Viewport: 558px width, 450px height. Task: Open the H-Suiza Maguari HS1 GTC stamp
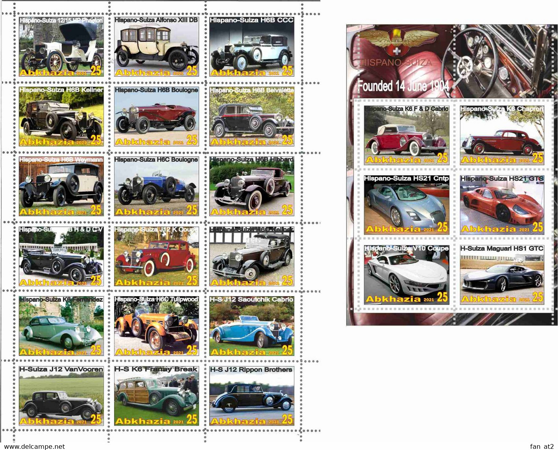[x=502, y=275]
